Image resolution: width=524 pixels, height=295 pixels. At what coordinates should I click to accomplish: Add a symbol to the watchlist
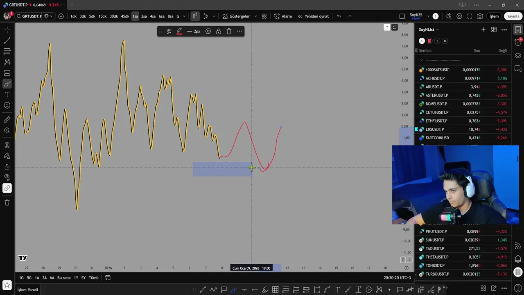[483, 29]
